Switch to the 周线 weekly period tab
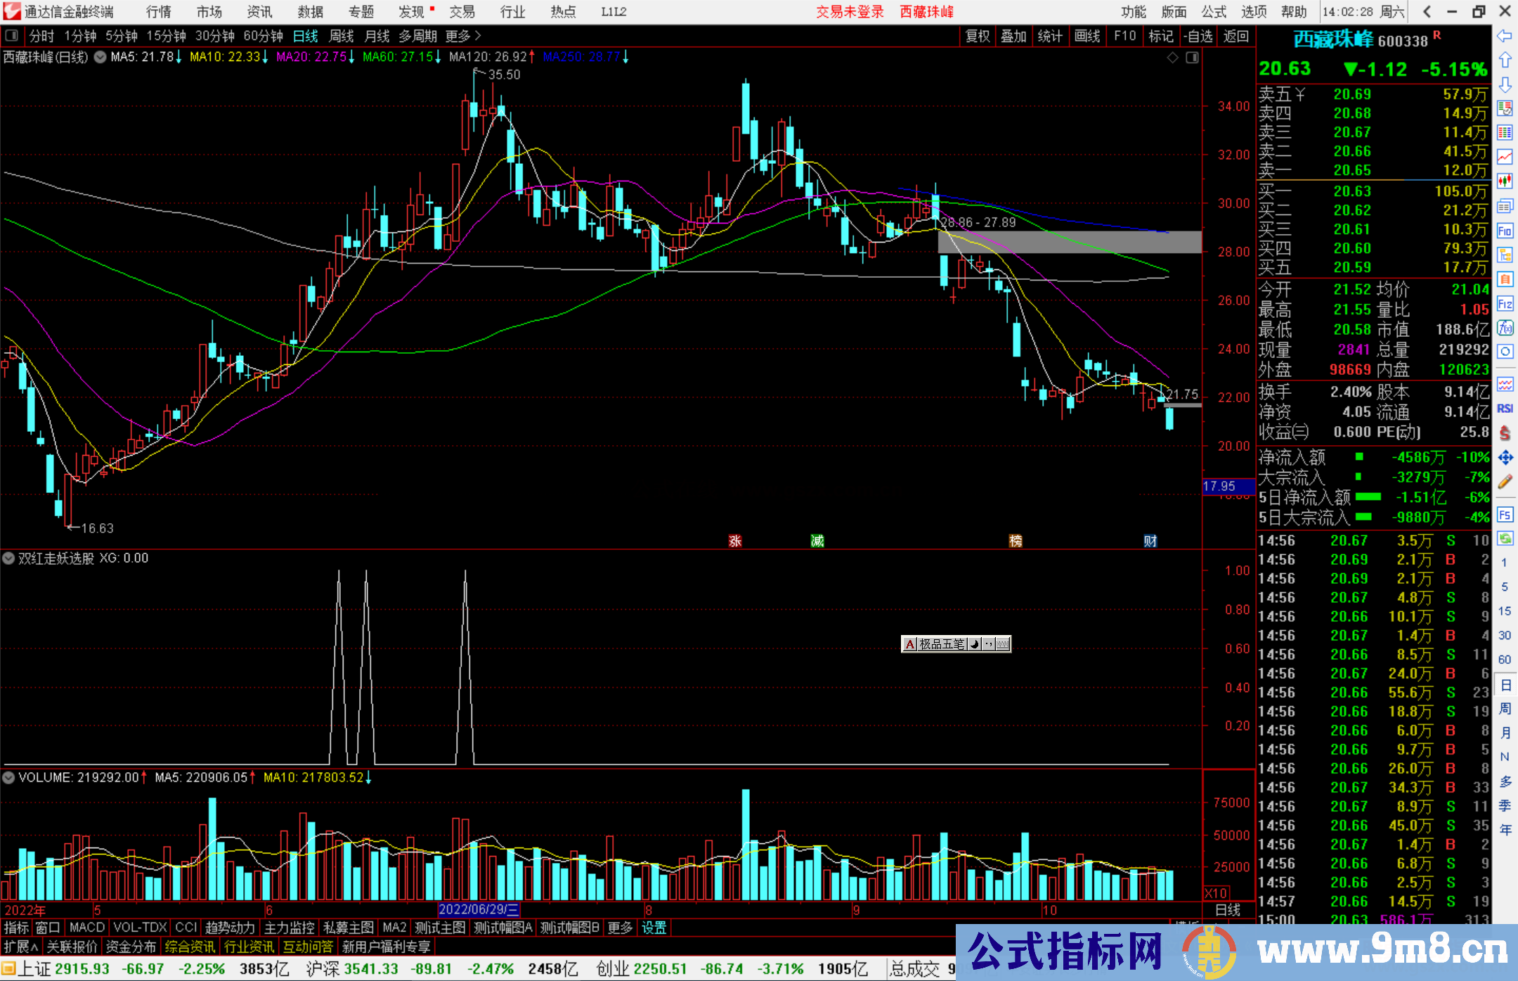Viewport: 1518px width, 981px height. pos(342,36)
